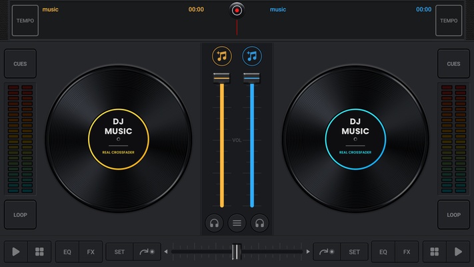This screenshot has width=474, height=267.
Task: Open the right deck LOOP panel
Action: 453,215
